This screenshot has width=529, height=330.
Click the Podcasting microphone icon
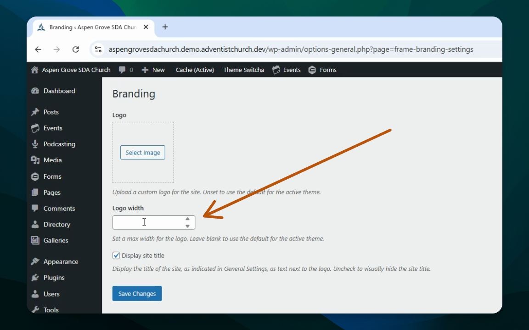coord(35,144)
